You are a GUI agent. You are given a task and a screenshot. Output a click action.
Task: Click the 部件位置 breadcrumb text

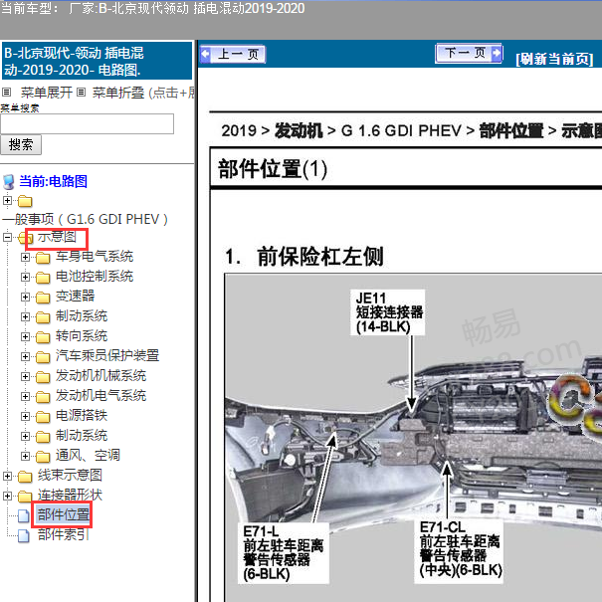[511, 131]
